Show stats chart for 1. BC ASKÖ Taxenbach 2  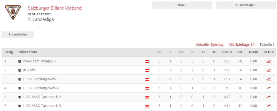click(x=269, y=97)
